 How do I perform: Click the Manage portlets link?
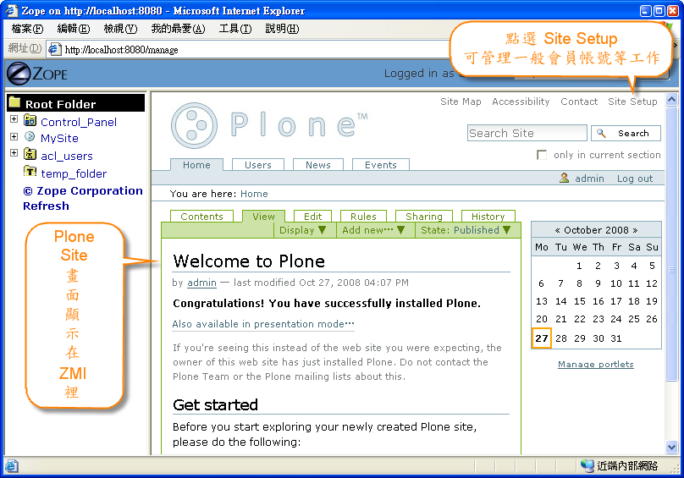point(595,364)
